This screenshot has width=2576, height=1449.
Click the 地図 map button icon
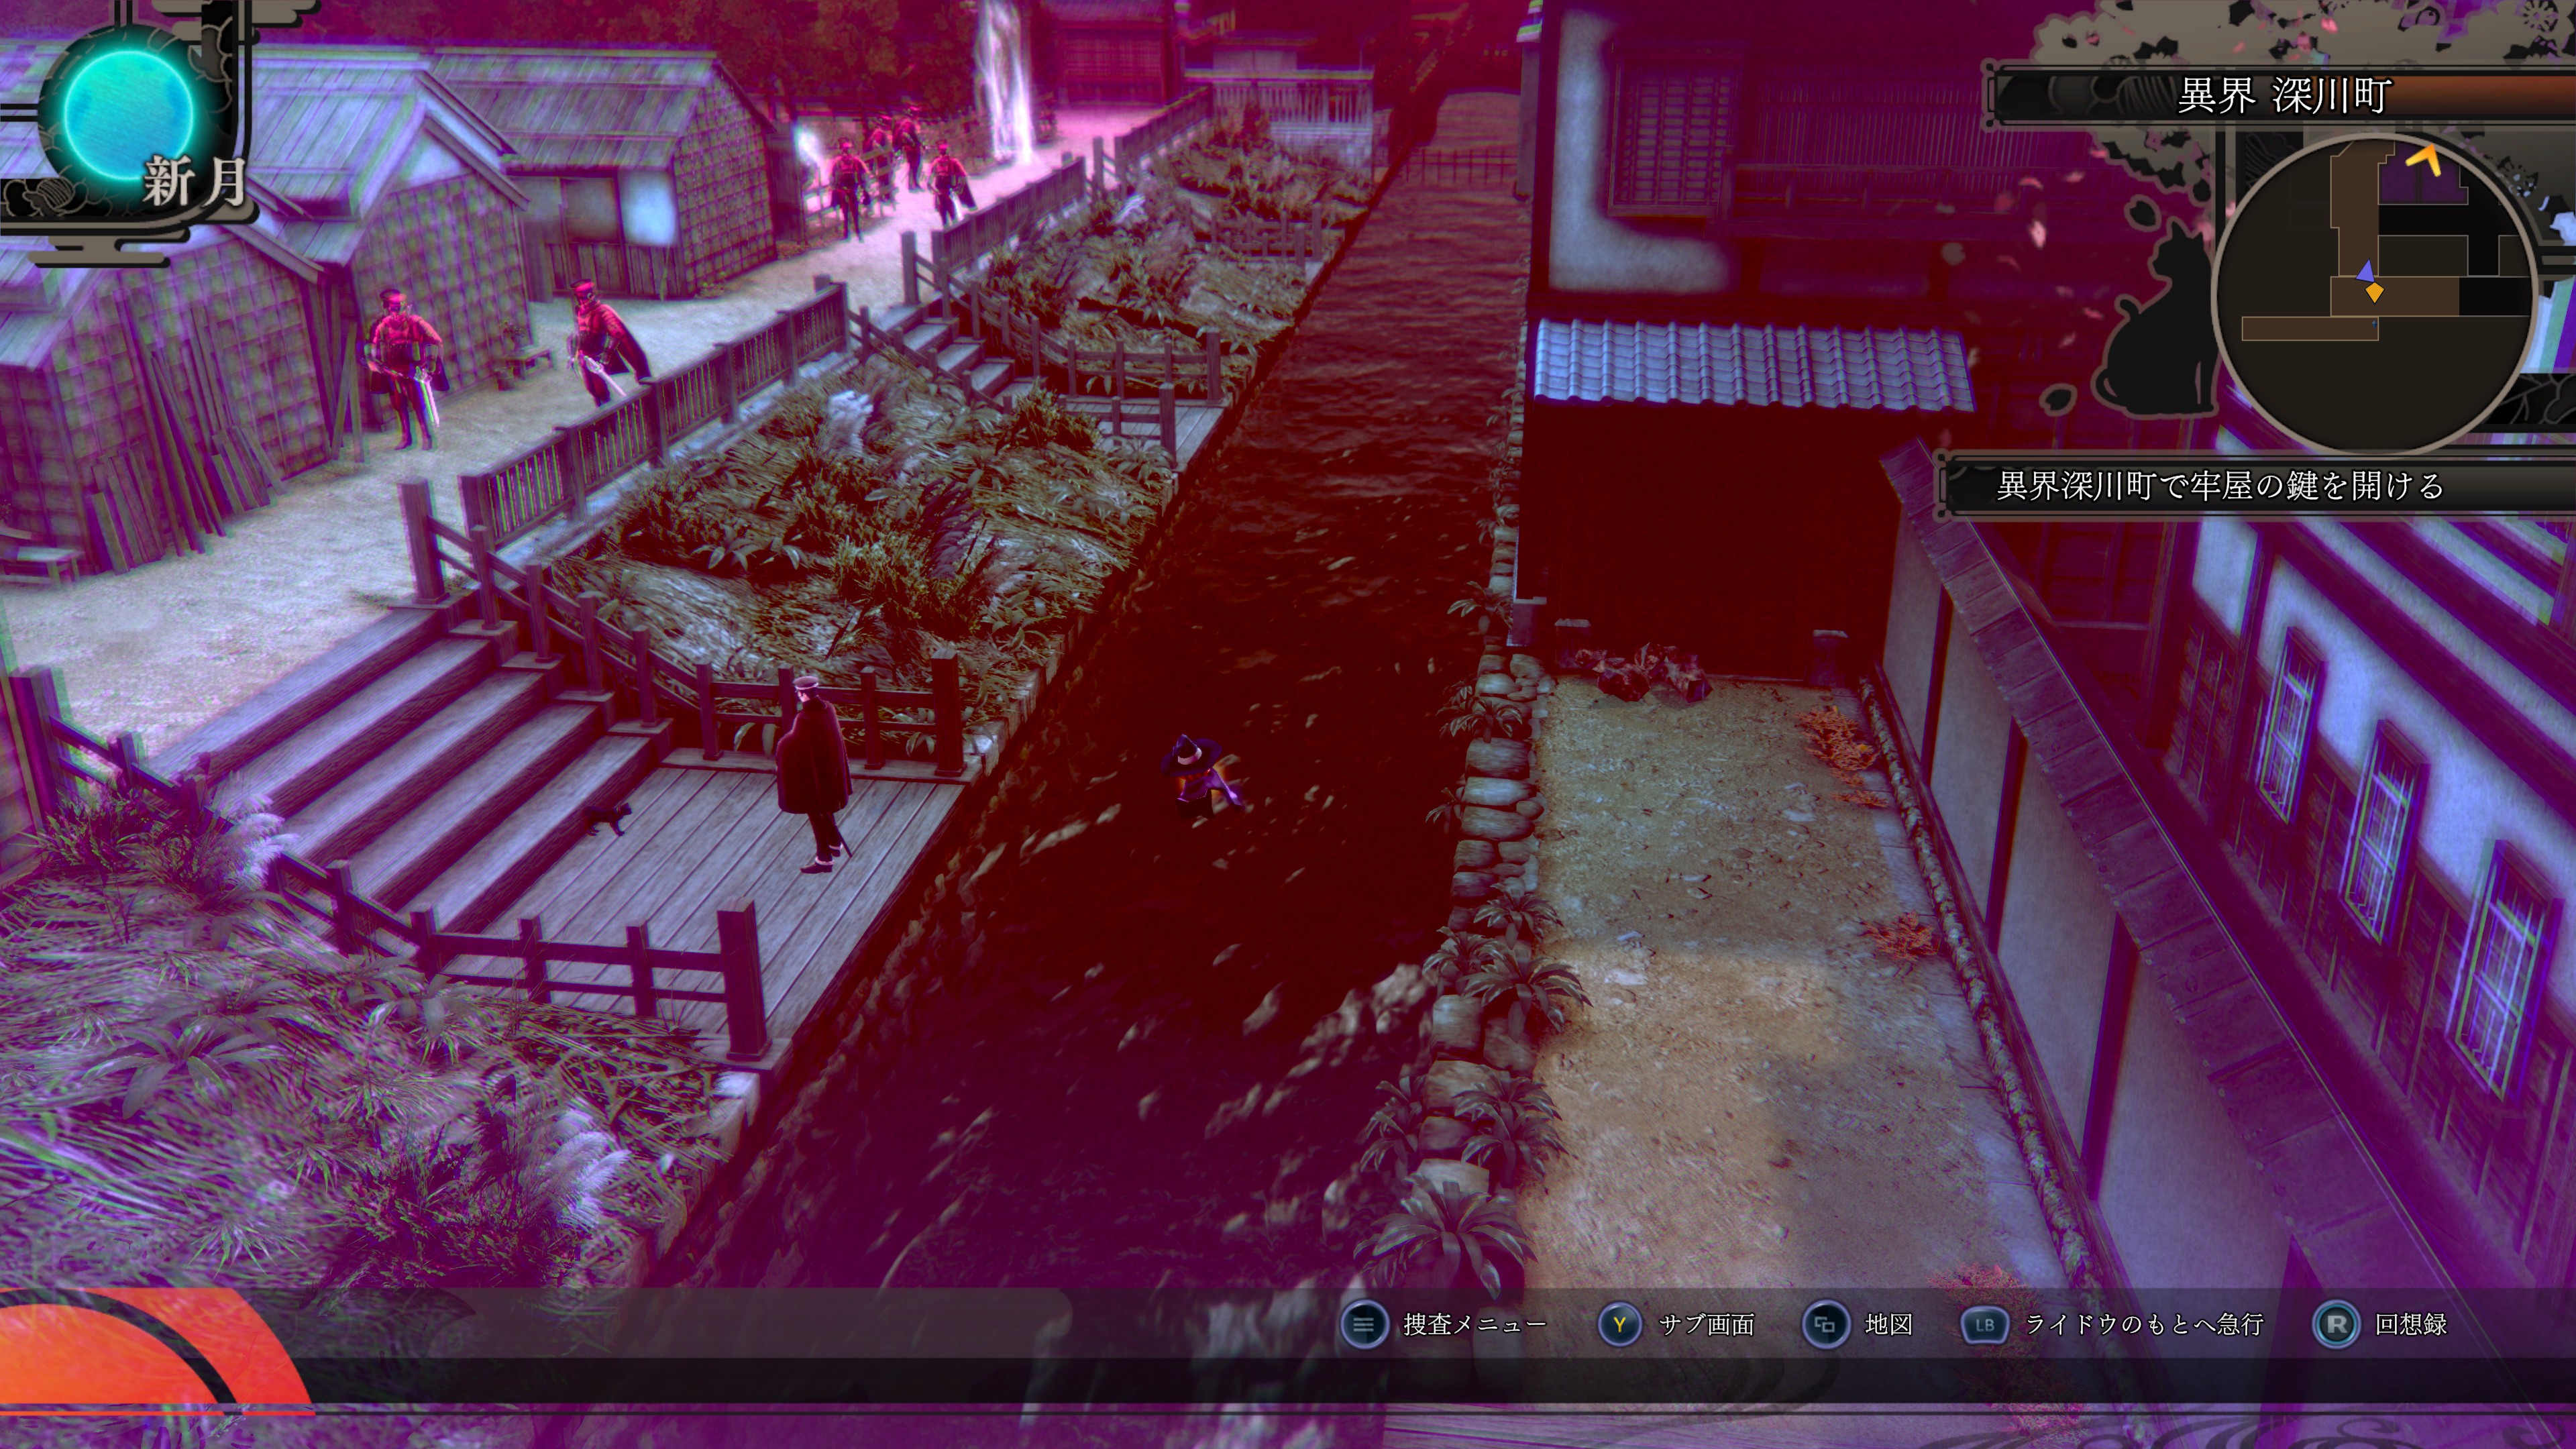pos(1825,1325)
